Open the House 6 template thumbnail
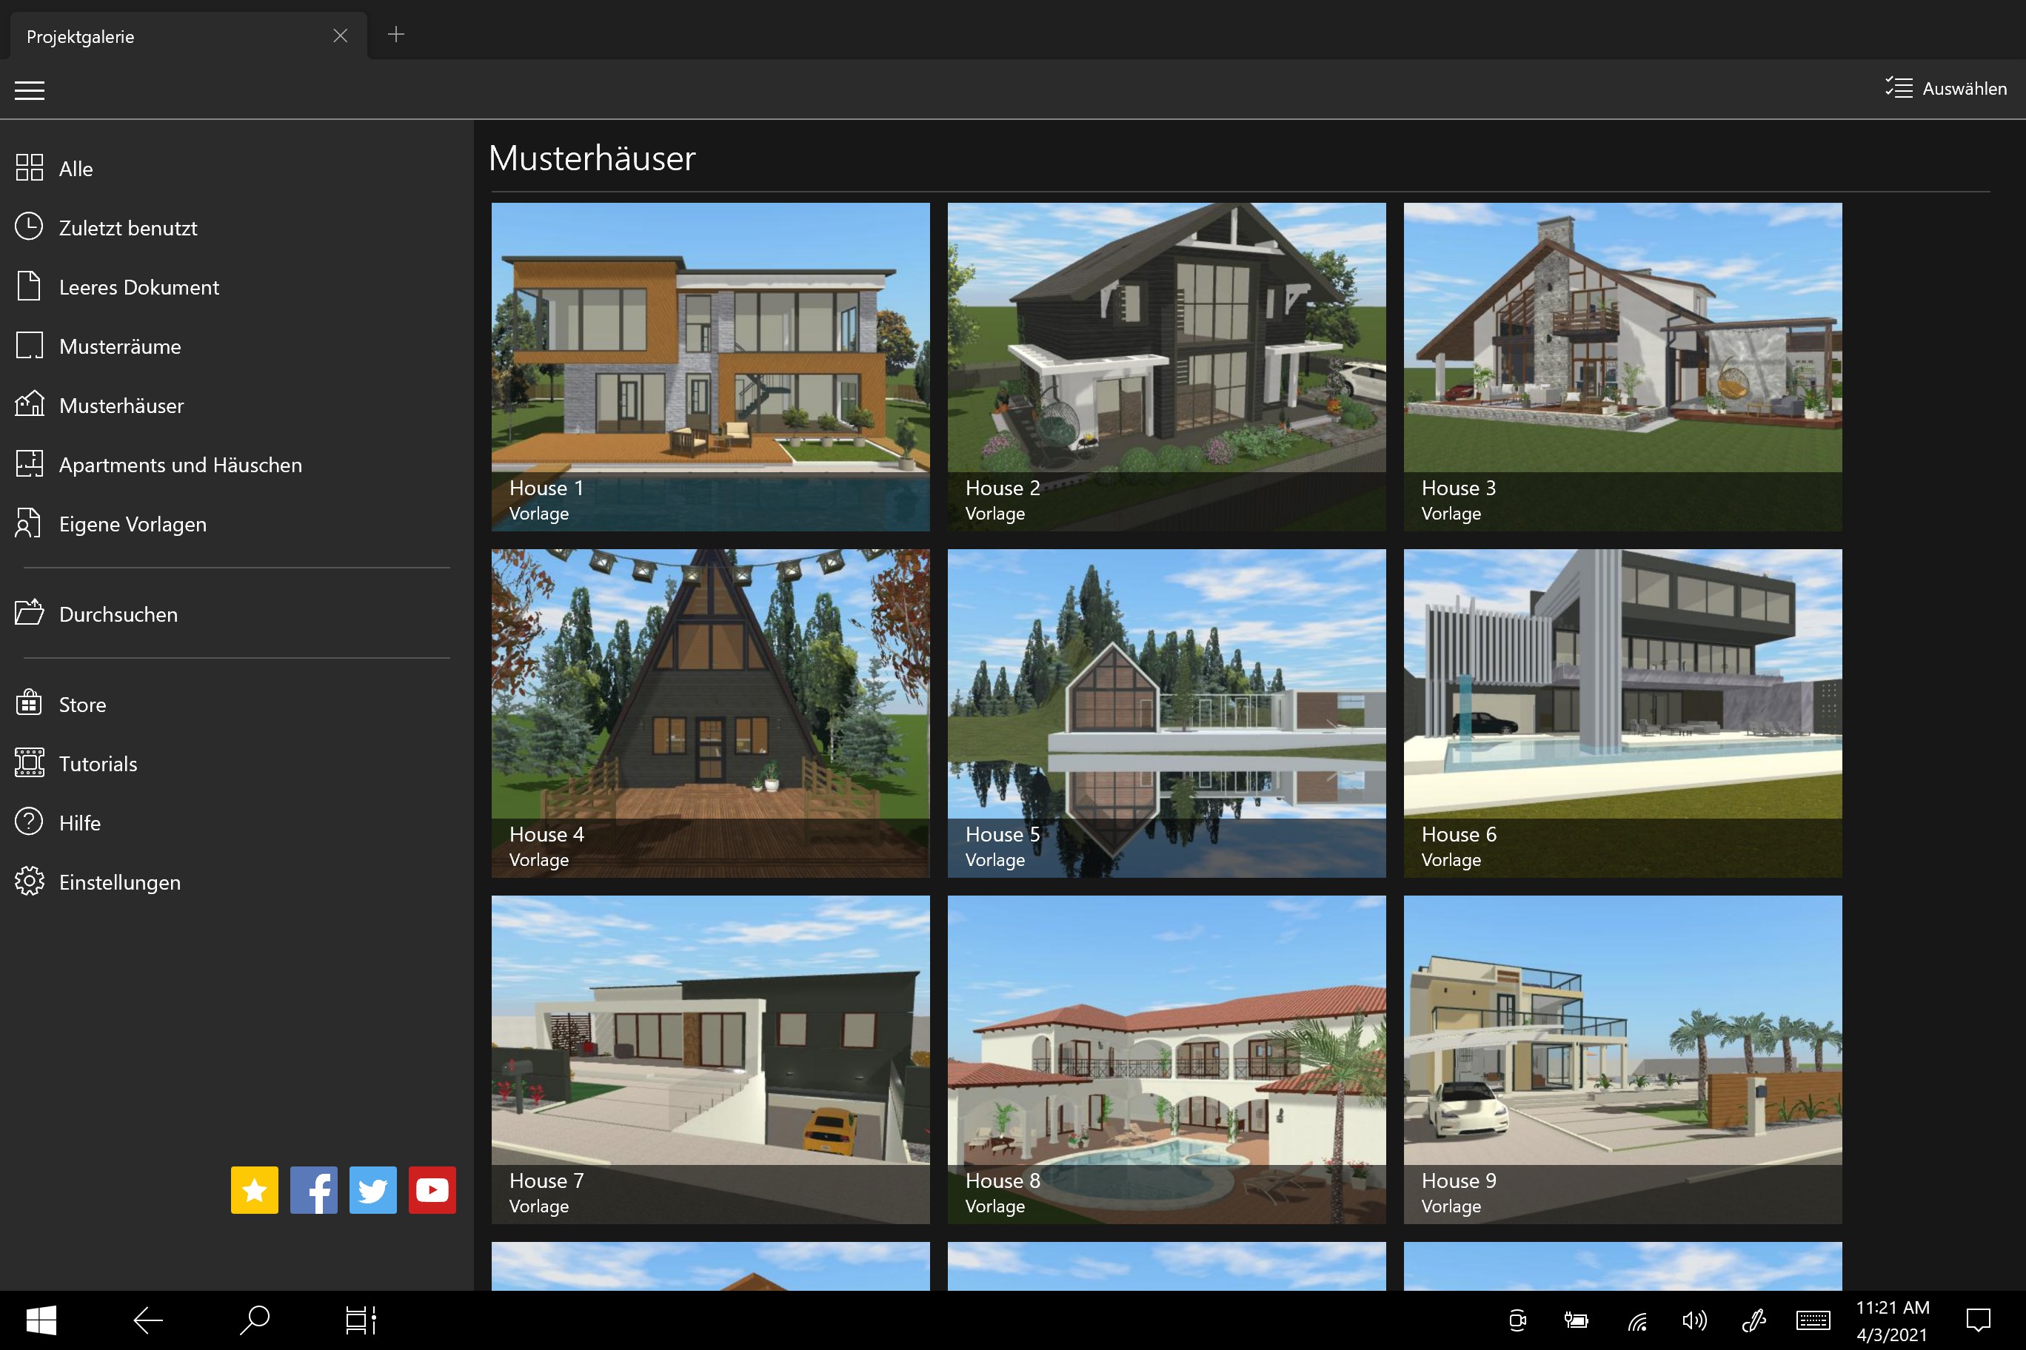This screenshot has height=1350, width=2026. (x=1622, y=713)
